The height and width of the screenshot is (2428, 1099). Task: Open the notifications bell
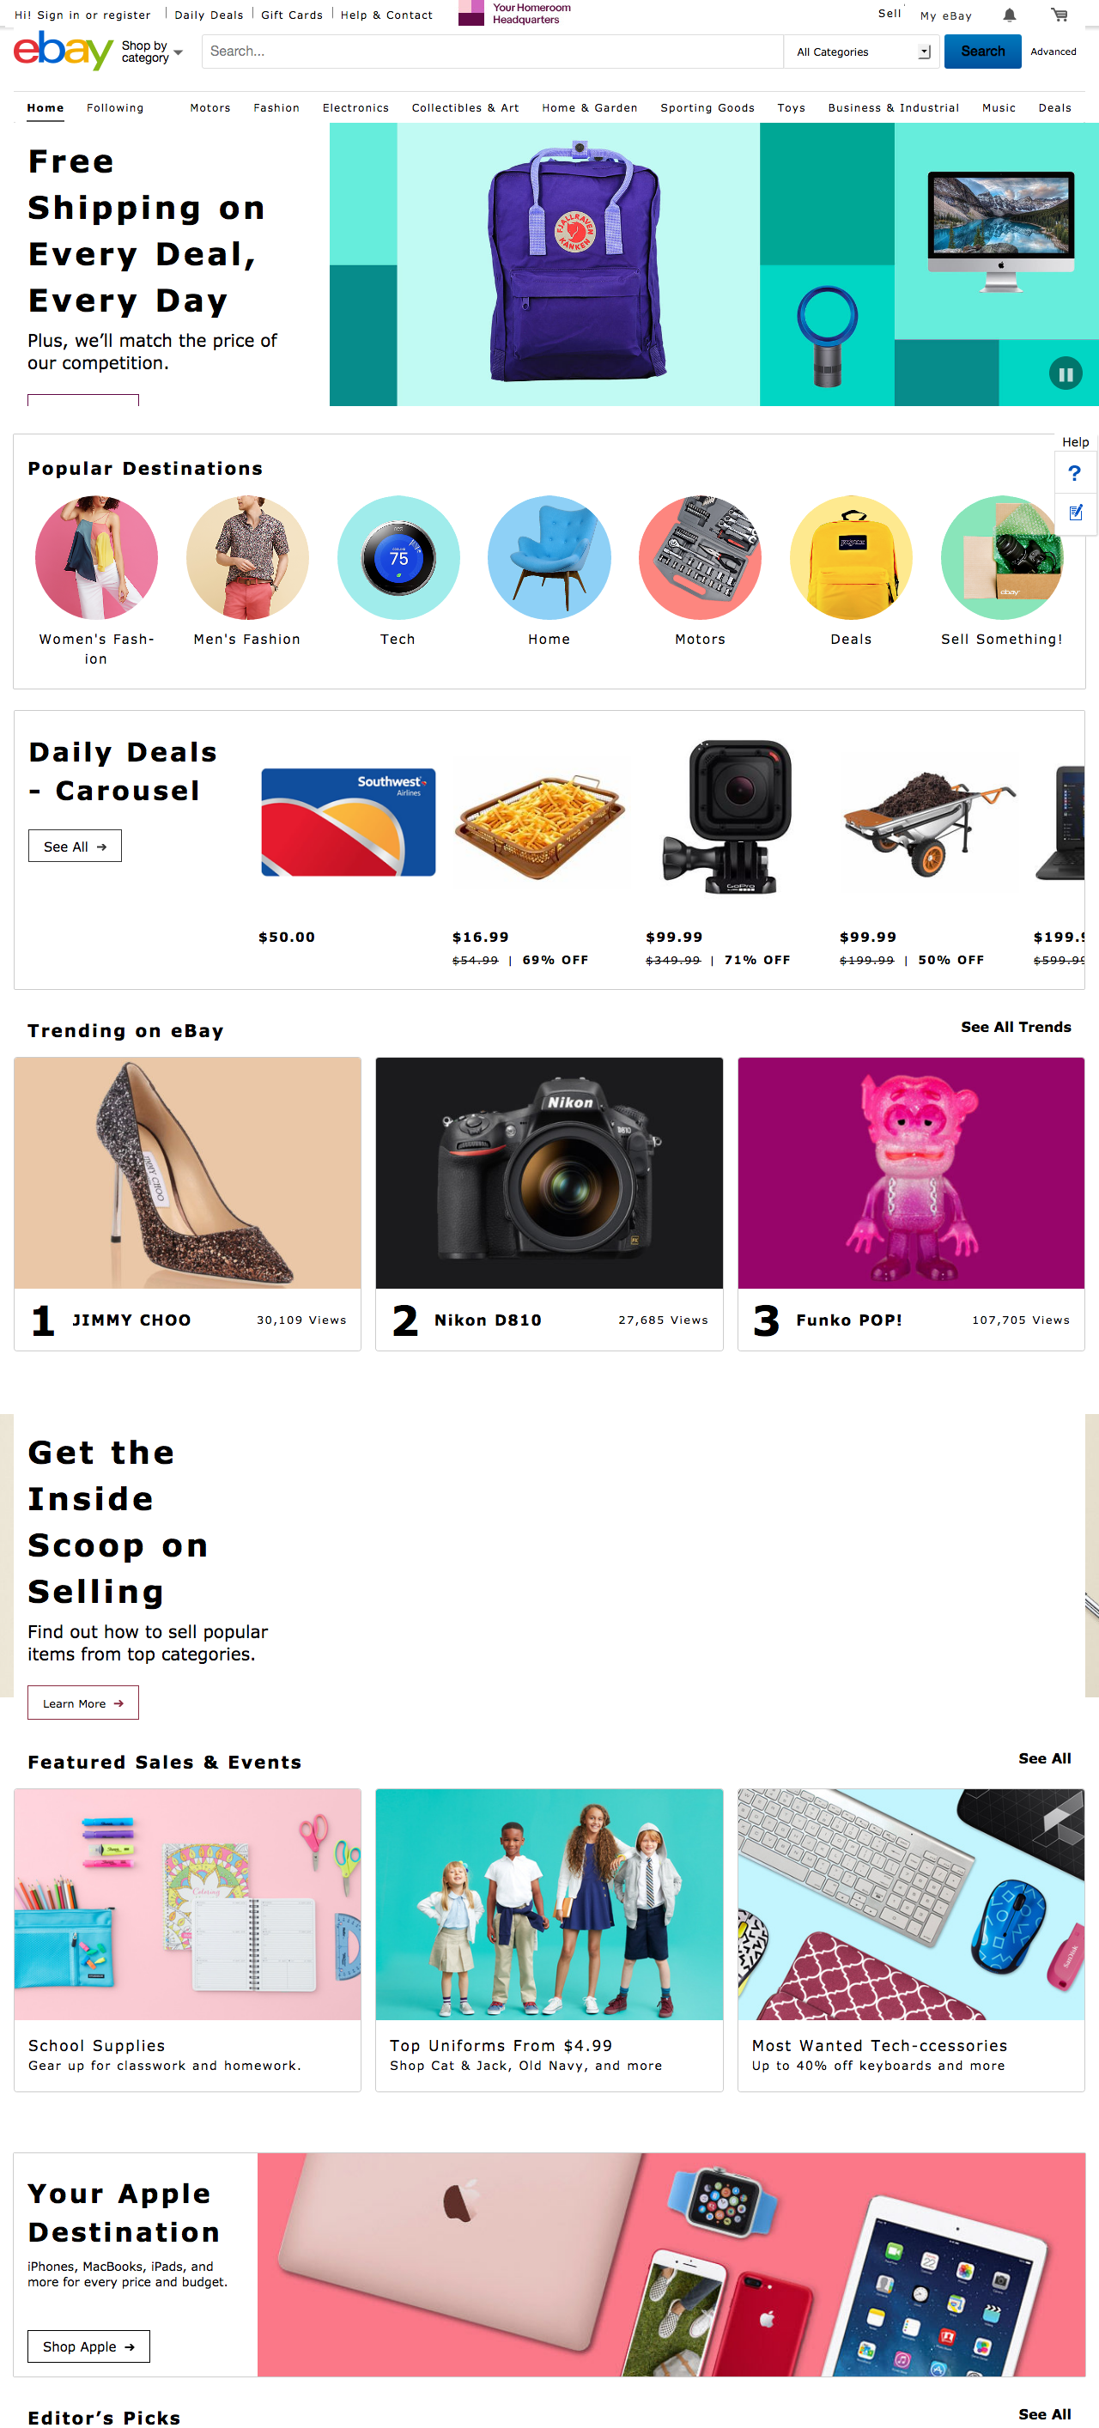tap(1010, 15)
